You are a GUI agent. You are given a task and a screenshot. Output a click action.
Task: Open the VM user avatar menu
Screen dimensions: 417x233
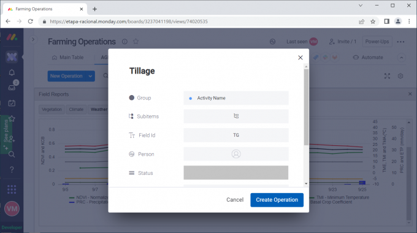pyautogui.click(x=12, y=209)
